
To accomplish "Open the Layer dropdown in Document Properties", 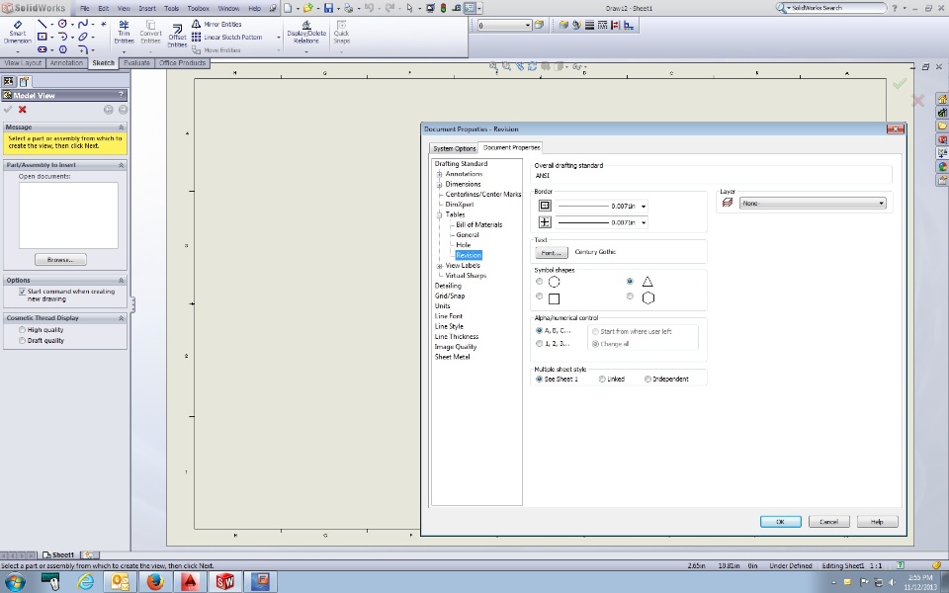I will coord(813,204).
